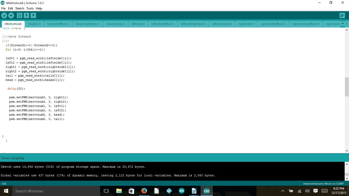Save sketch using down-arrow toolbar icon
Image resolution: width=349 pixels, height=196 pixels.
[33, 16]
